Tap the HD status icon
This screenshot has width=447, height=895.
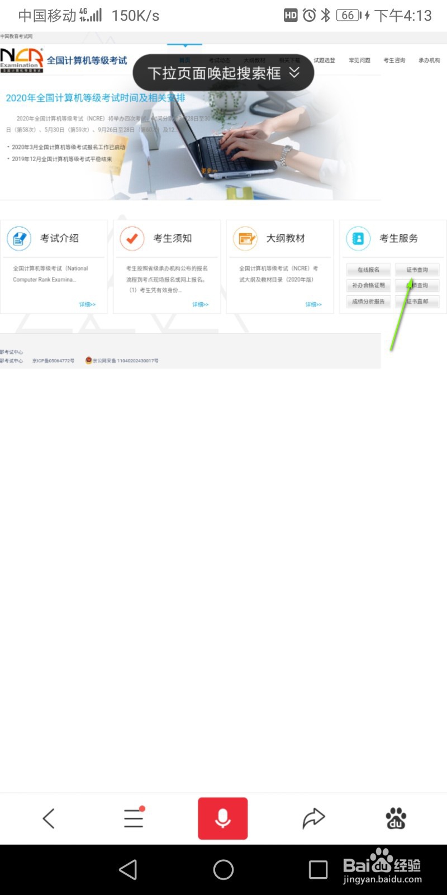pyautogui.click(x=291, y=15)
